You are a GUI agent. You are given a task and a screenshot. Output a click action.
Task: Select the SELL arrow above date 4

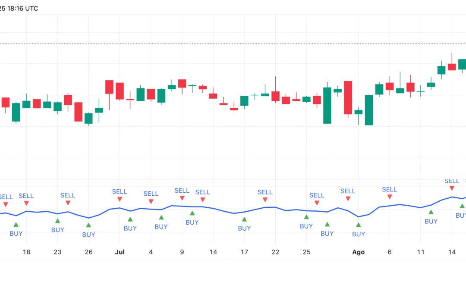tap(151, 201)
